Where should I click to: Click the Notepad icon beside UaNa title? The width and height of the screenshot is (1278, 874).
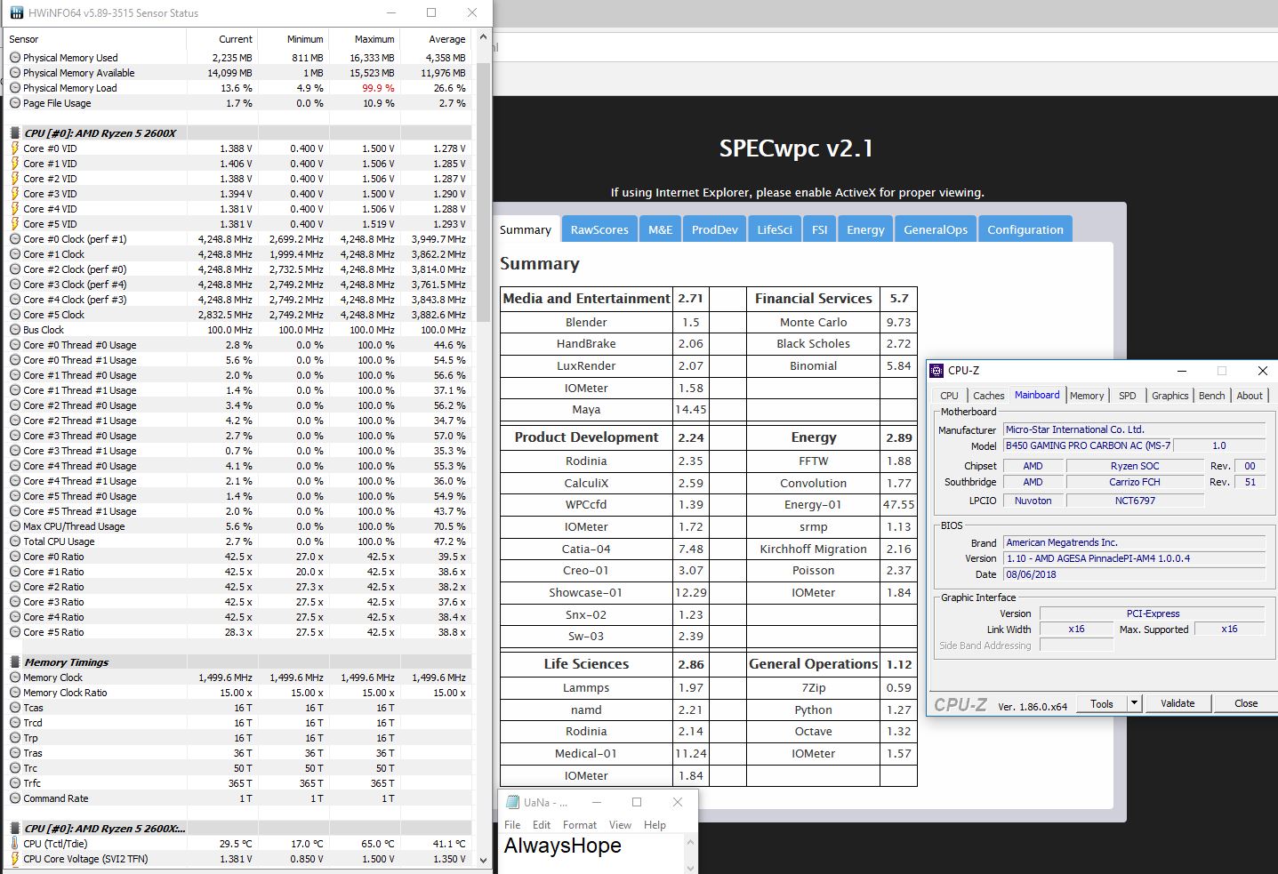click(511, 802)
